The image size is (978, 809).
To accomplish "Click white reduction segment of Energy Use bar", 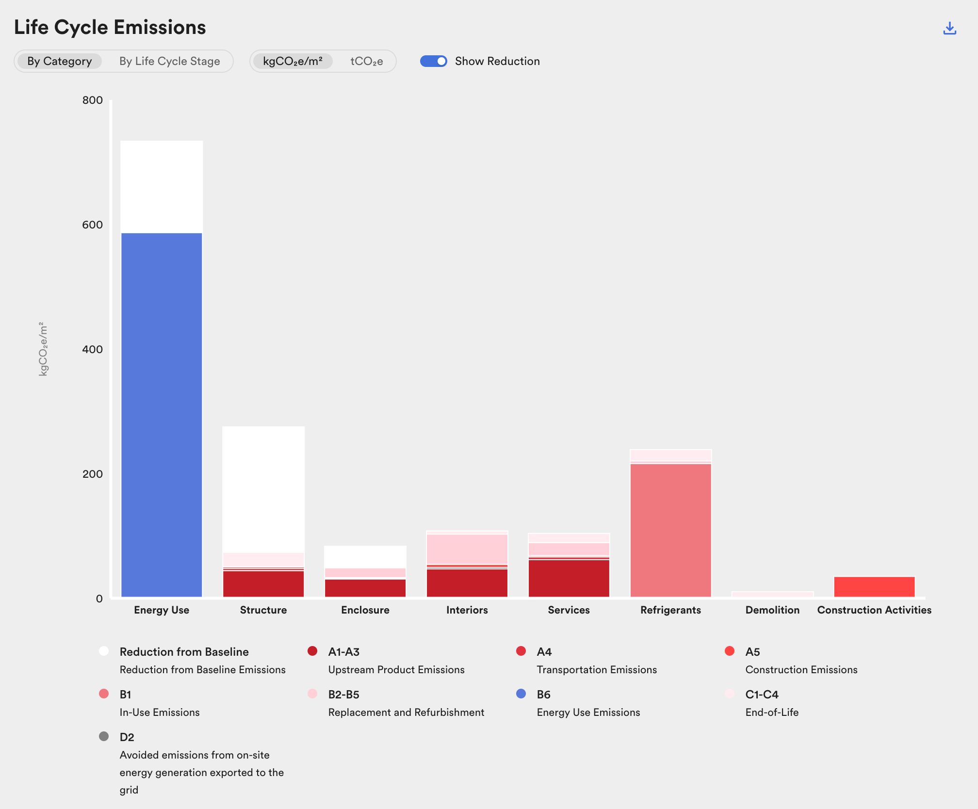I will click(162, 187).
